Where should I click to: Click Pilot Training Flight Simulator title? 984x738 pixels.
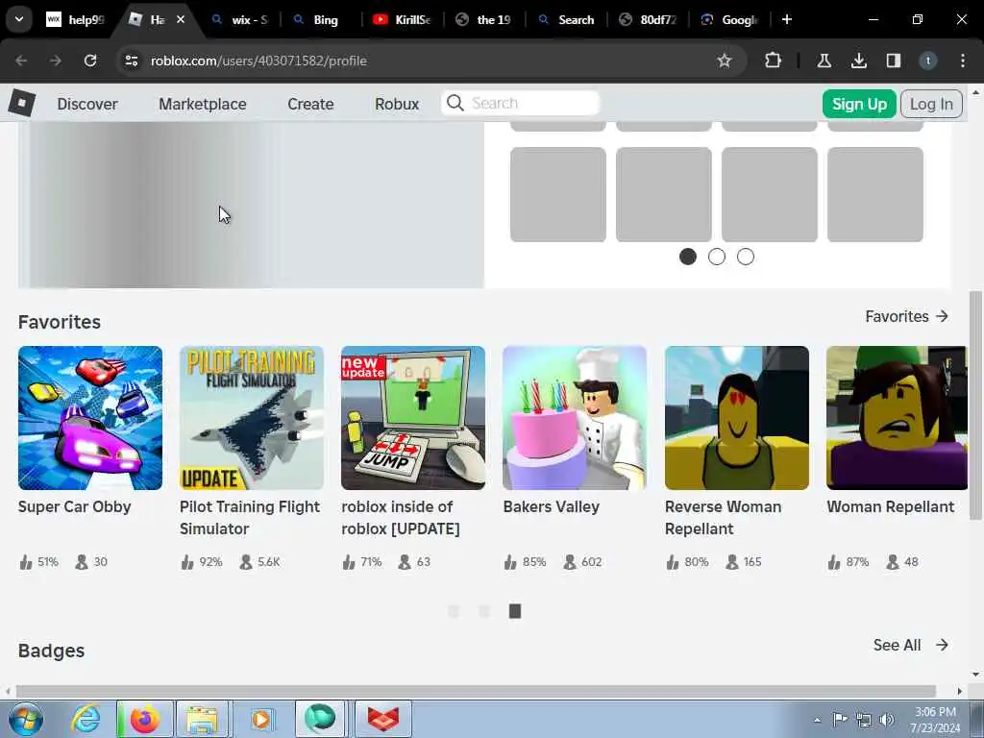(250, 518)
